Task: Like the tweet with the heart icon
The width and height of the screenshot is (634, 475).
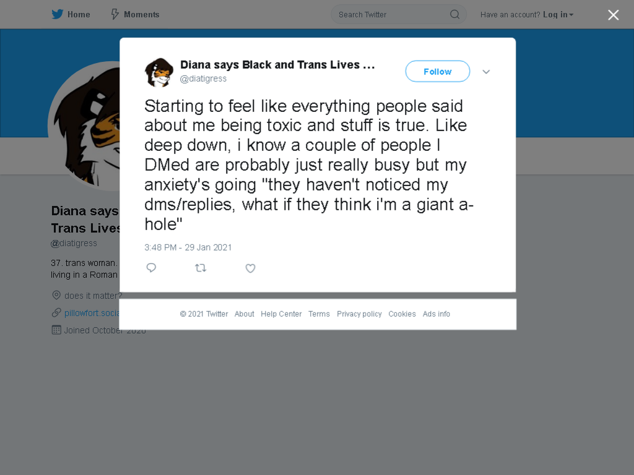Action: pos(250,268)
